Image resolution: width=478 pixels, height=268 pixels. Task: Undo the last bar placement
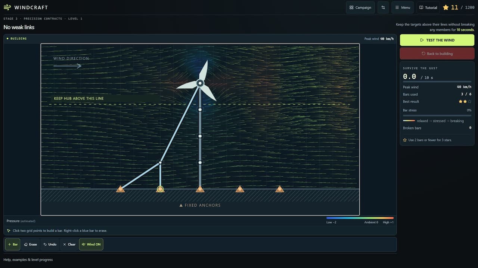pyautogui.click(x=50, y=244)
